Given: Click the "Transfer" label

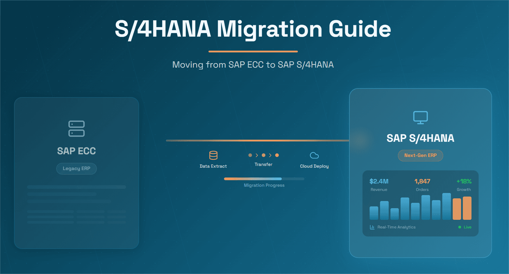Looking at the screenshot, I should coord(264,164).
